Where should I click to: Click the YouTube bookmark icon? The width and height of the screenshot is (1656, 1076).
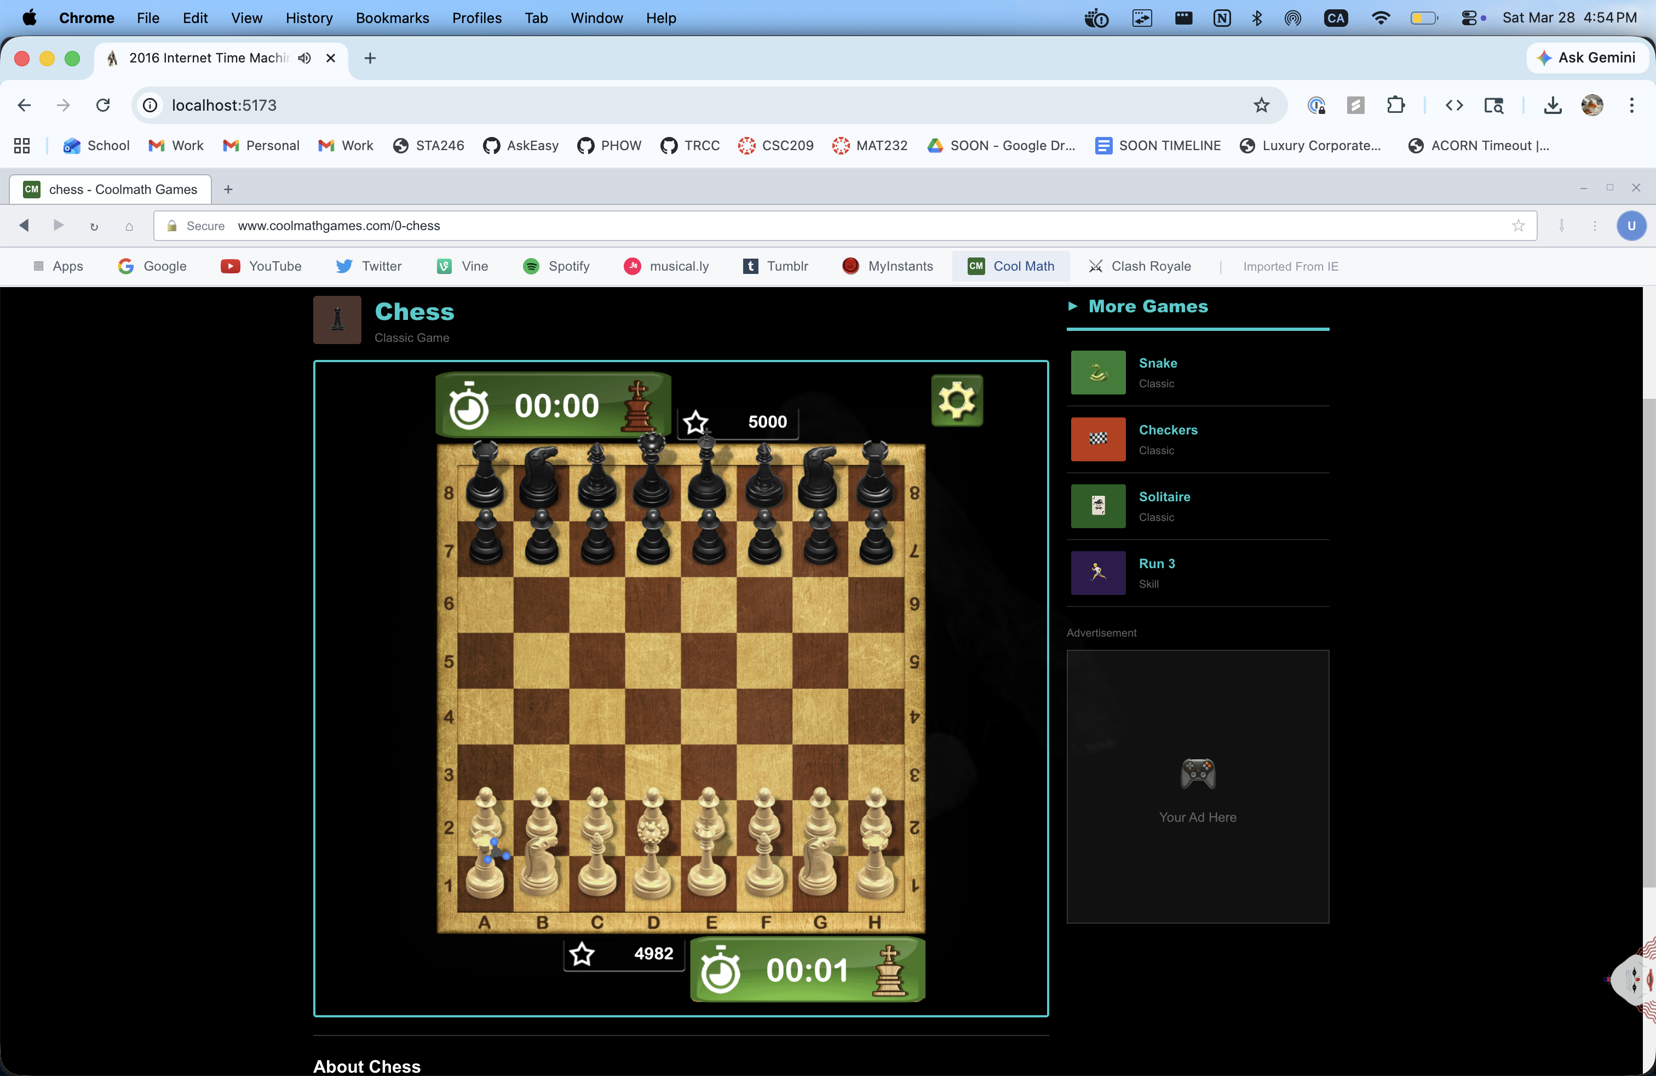click(231, 266)
